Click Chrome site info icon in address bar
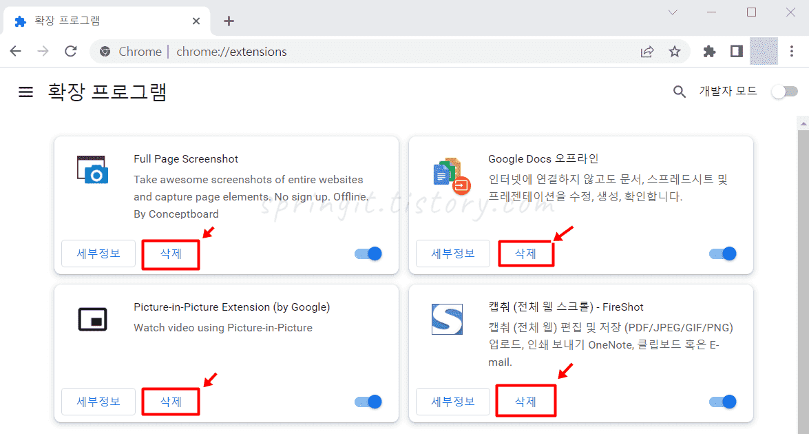This screenshot has height=434, width=809. [x=105, y=52]
